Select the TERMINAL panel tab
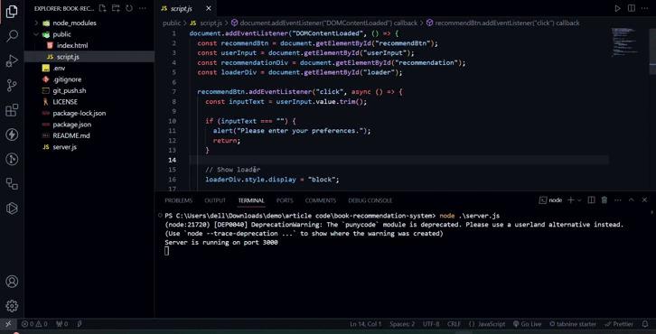 pyautogui.click(x=251, y=200)
